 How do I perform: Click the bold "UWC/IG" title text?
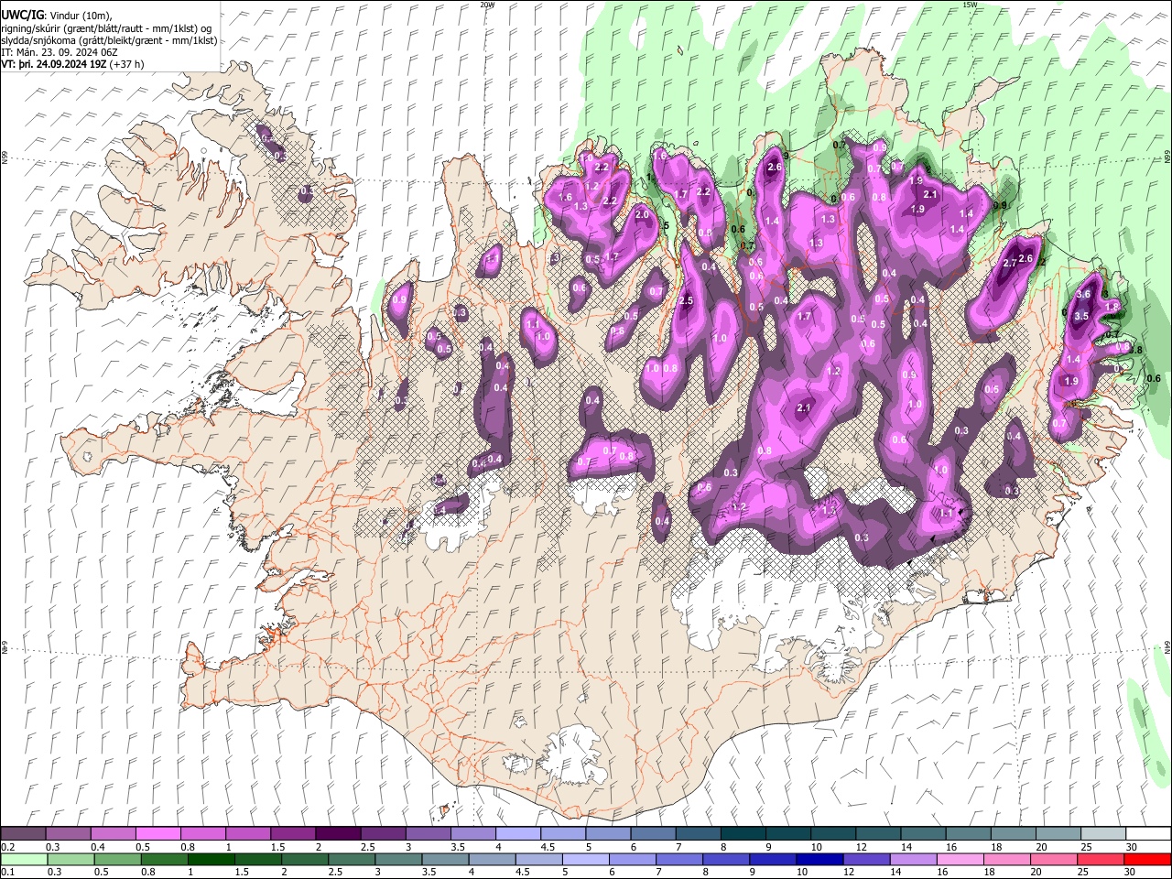click(x=22, y=16)
